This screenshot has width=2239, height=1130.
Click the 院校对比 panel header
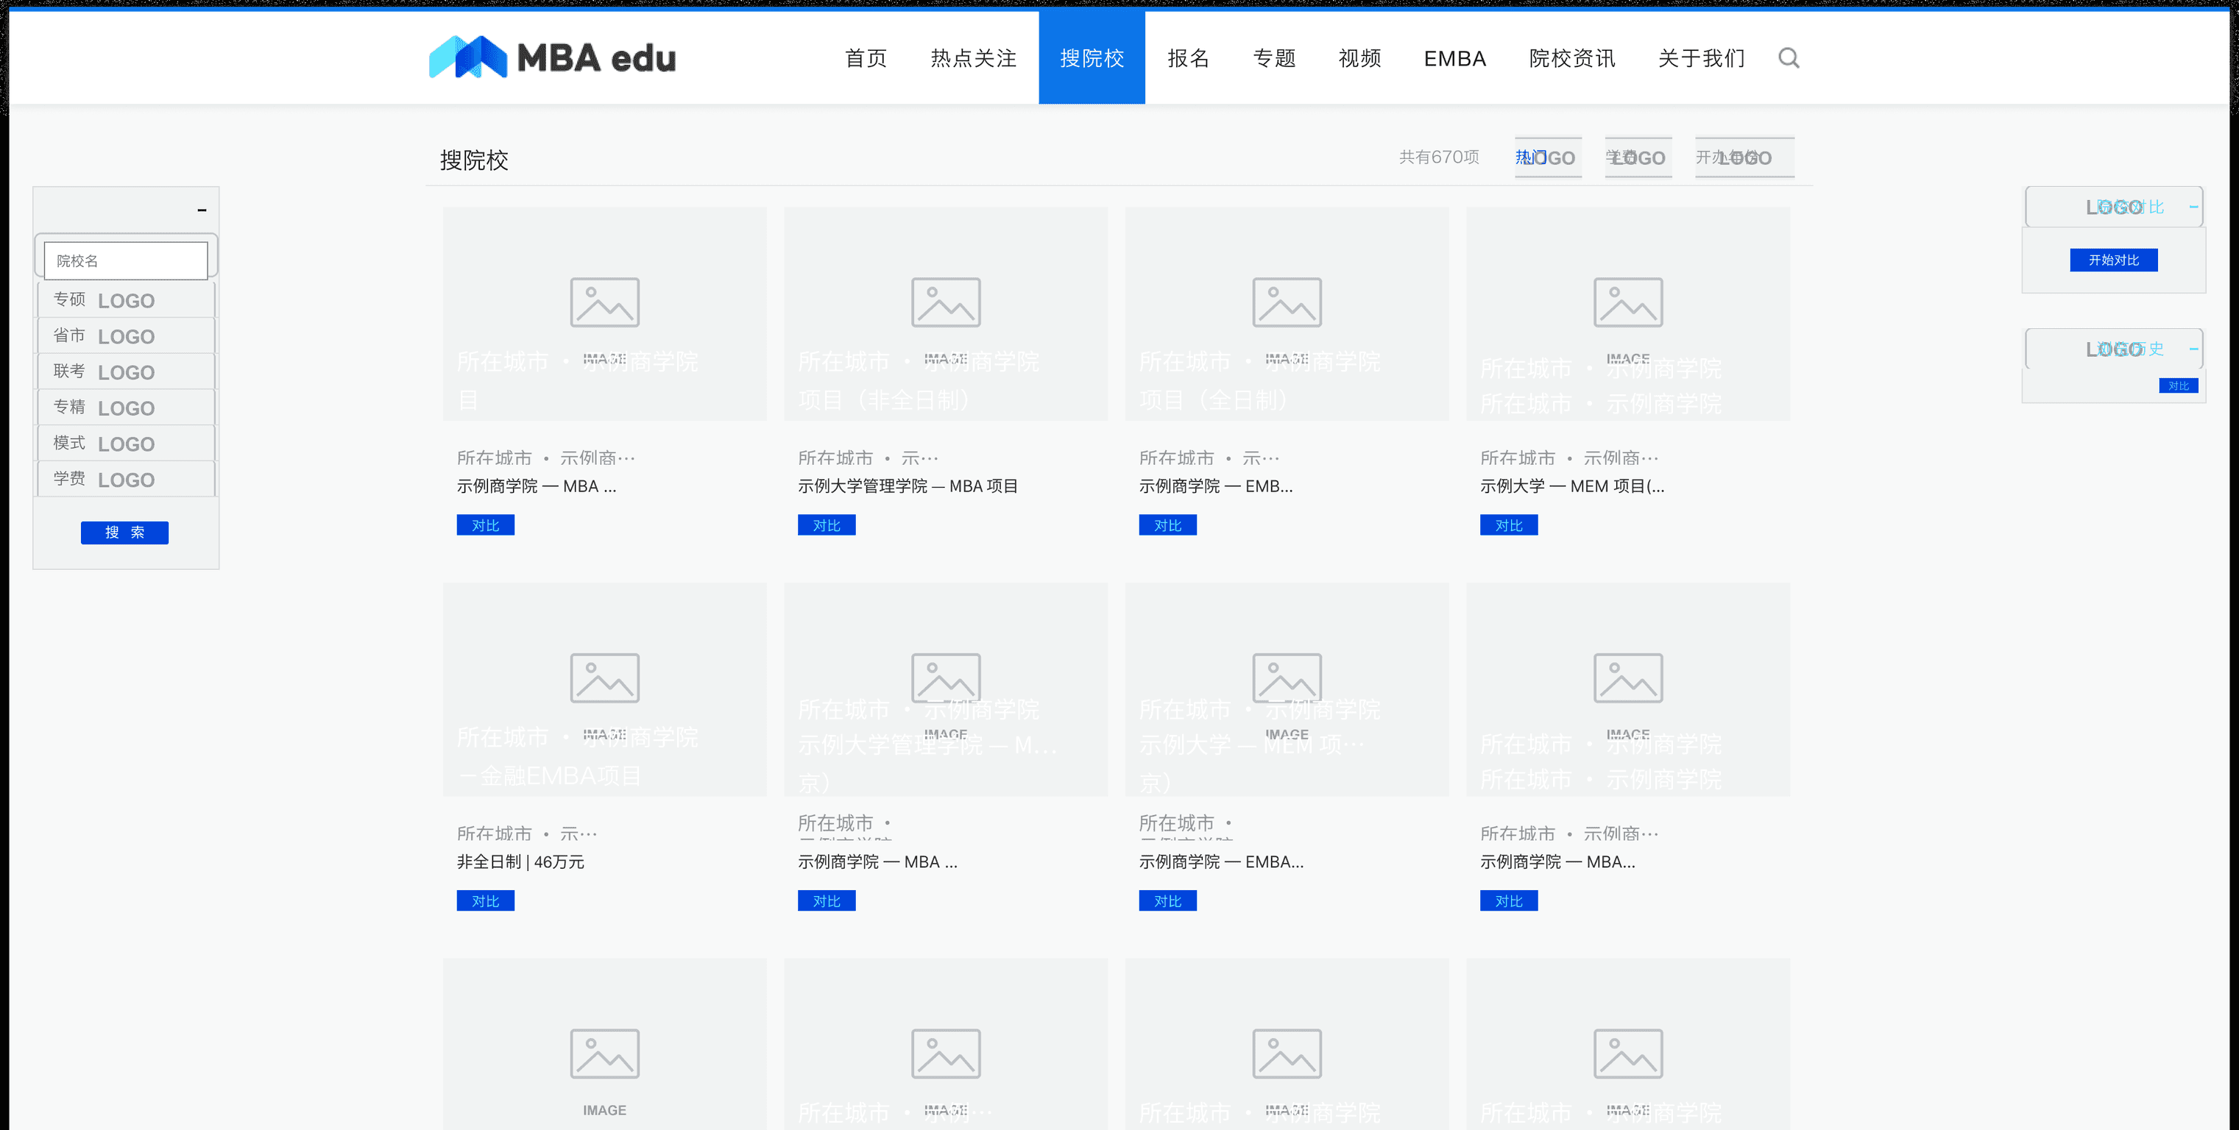[x=2114, y=207]
